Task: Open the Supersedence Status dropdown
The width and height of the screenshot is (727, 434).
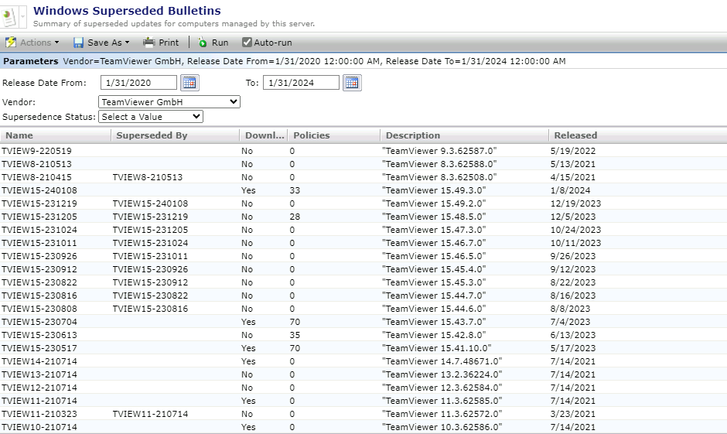Action: click(x=151, y=117)
